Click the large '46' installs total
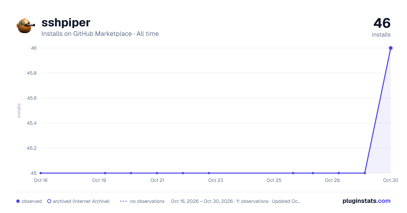Viewport: 407px width, 213px height. 382,23
